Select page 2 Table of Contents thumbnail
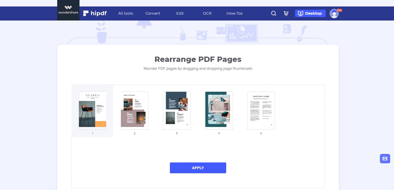 coord(135,111)
